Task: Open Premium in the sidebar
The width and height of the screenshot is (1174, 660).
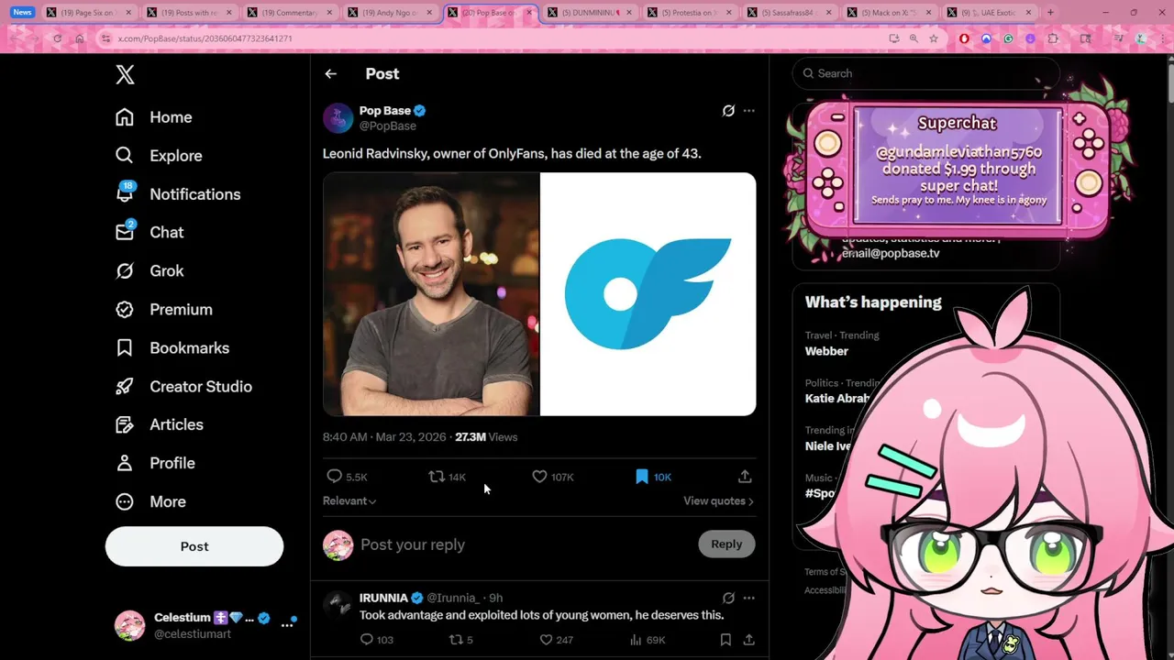Action: tap(164, 310)
